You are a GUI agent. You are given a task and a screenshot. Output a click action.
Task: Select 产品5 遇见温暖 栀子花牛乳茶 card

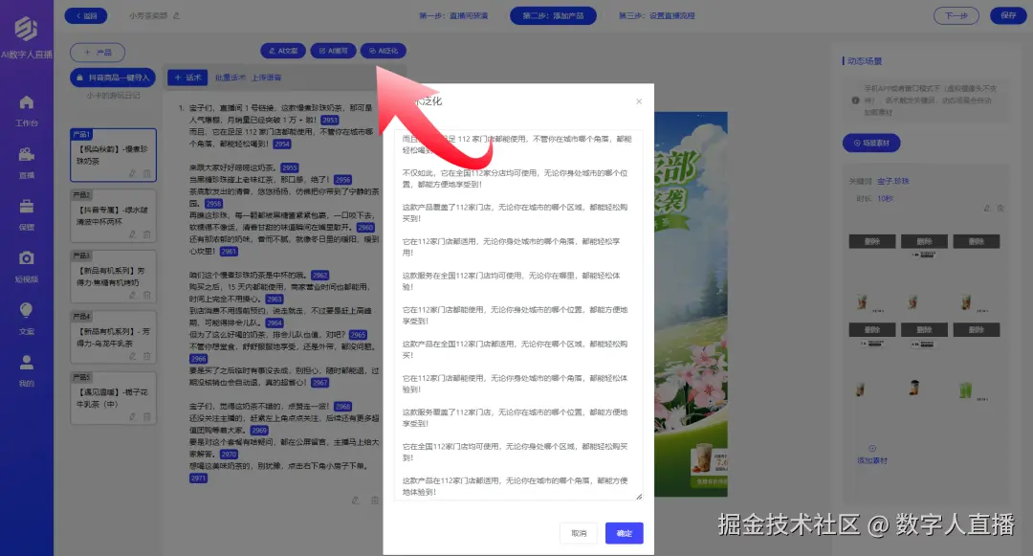113,398
